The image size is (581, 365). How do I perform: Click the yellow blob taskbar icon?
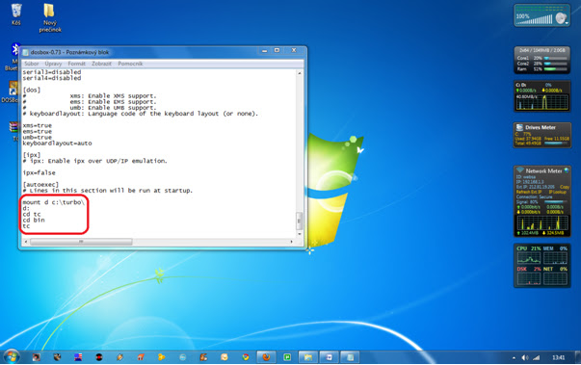[162, 357]
